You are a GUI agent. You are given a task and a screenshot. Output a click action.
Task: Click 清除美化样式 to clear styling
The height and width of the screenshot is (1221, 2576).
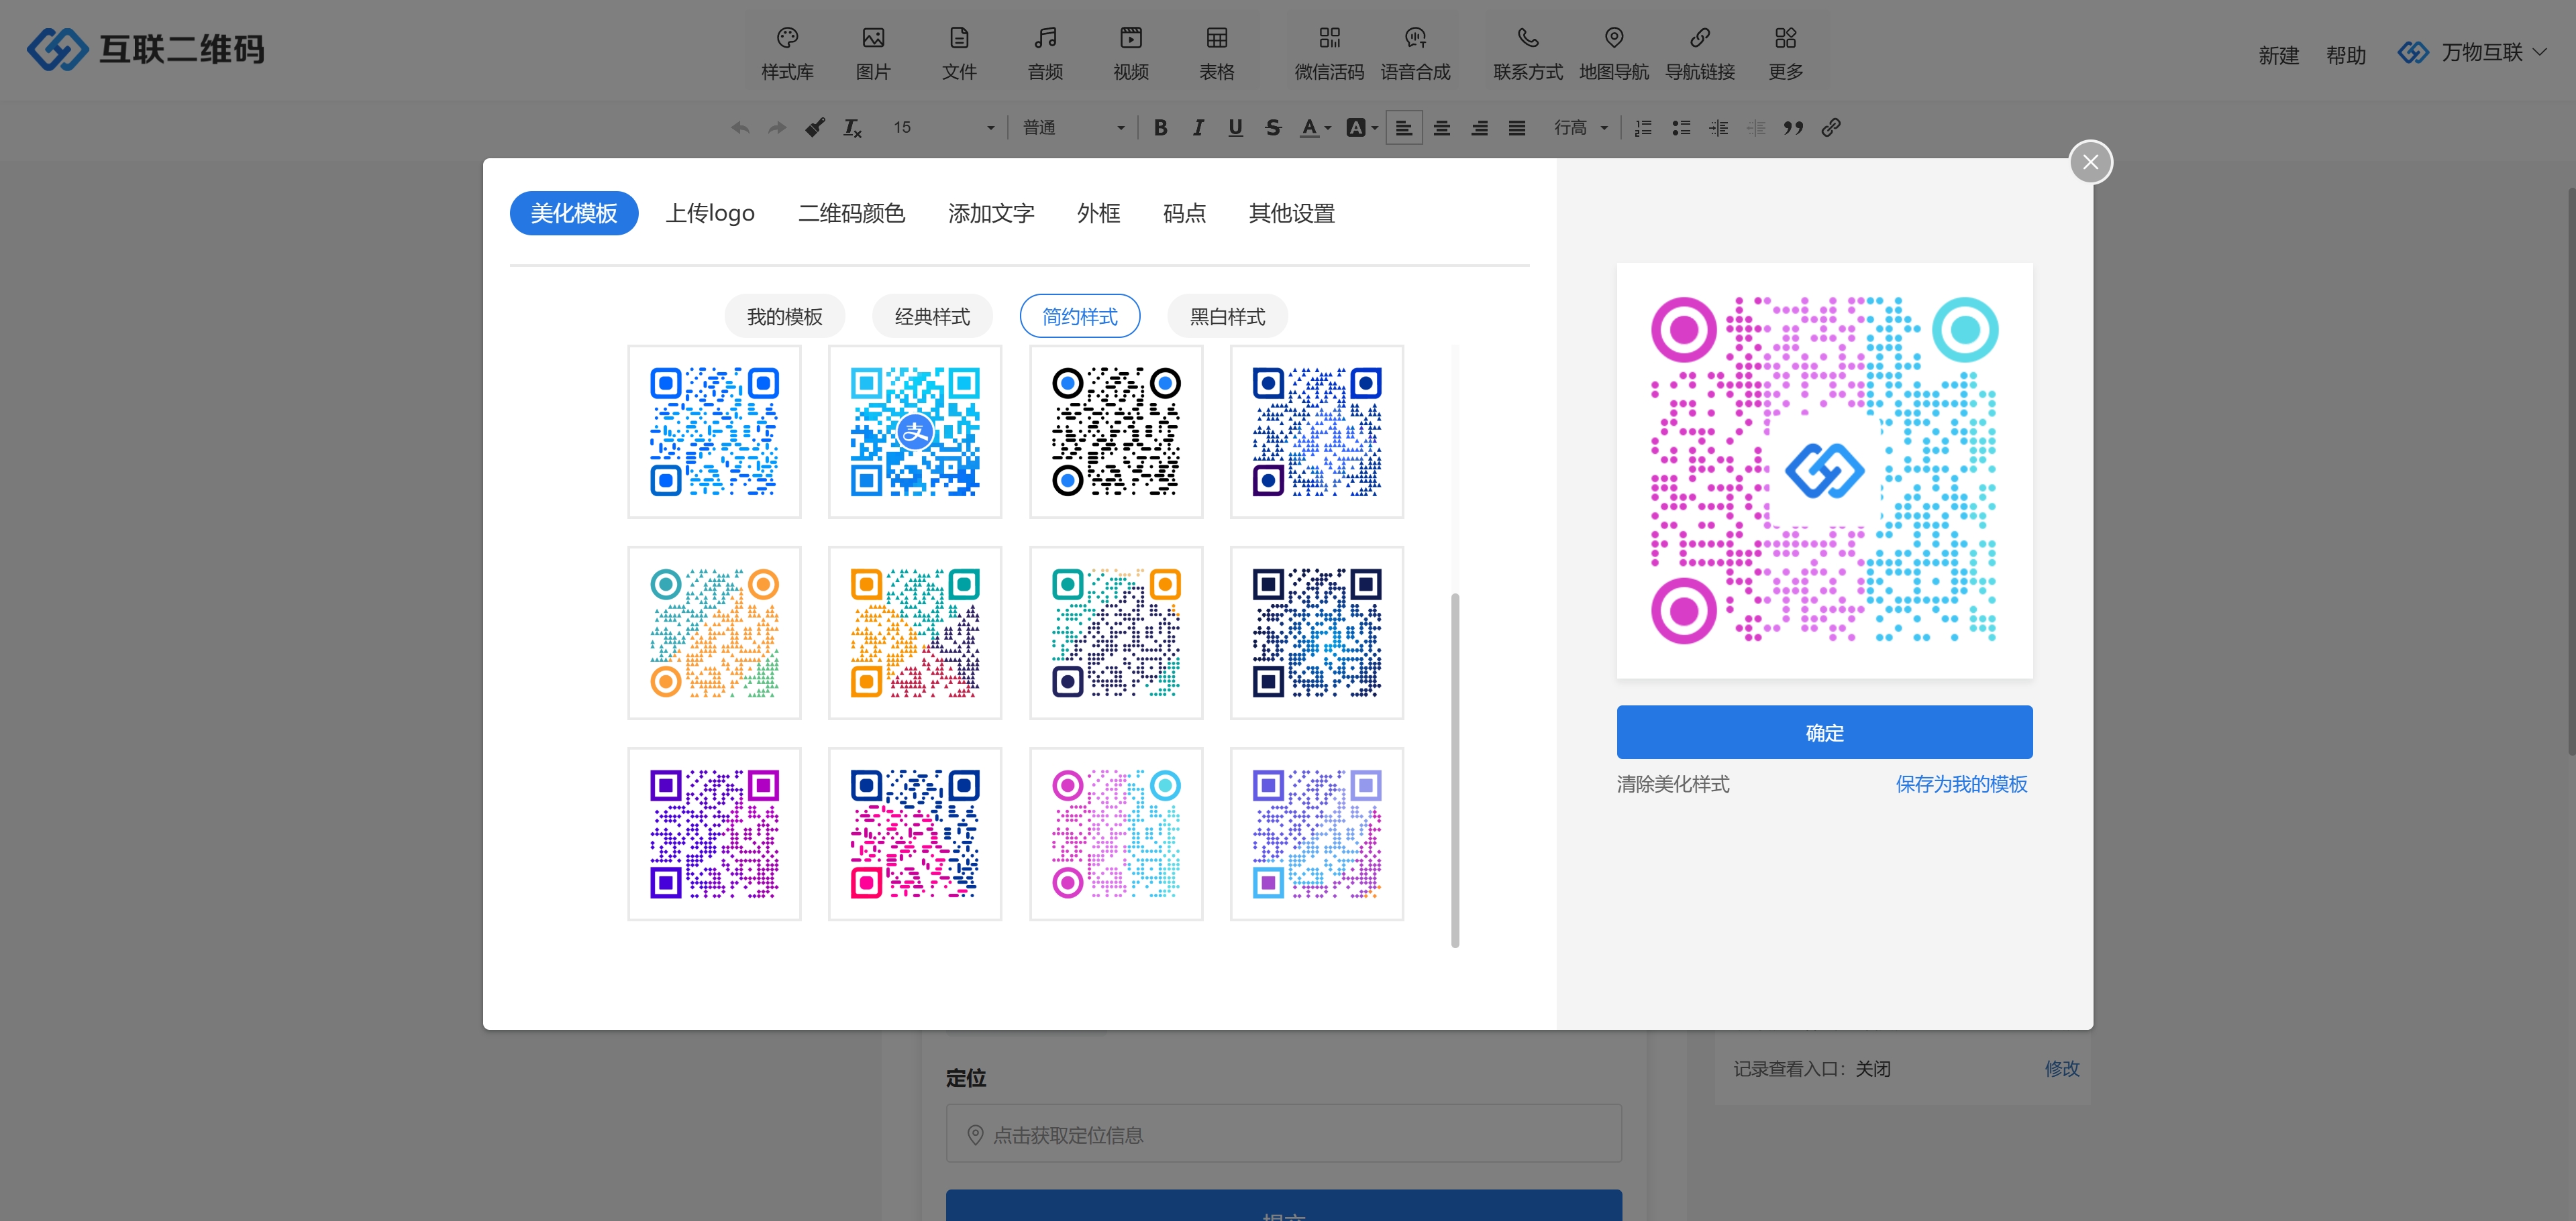tap(1673, 784)
